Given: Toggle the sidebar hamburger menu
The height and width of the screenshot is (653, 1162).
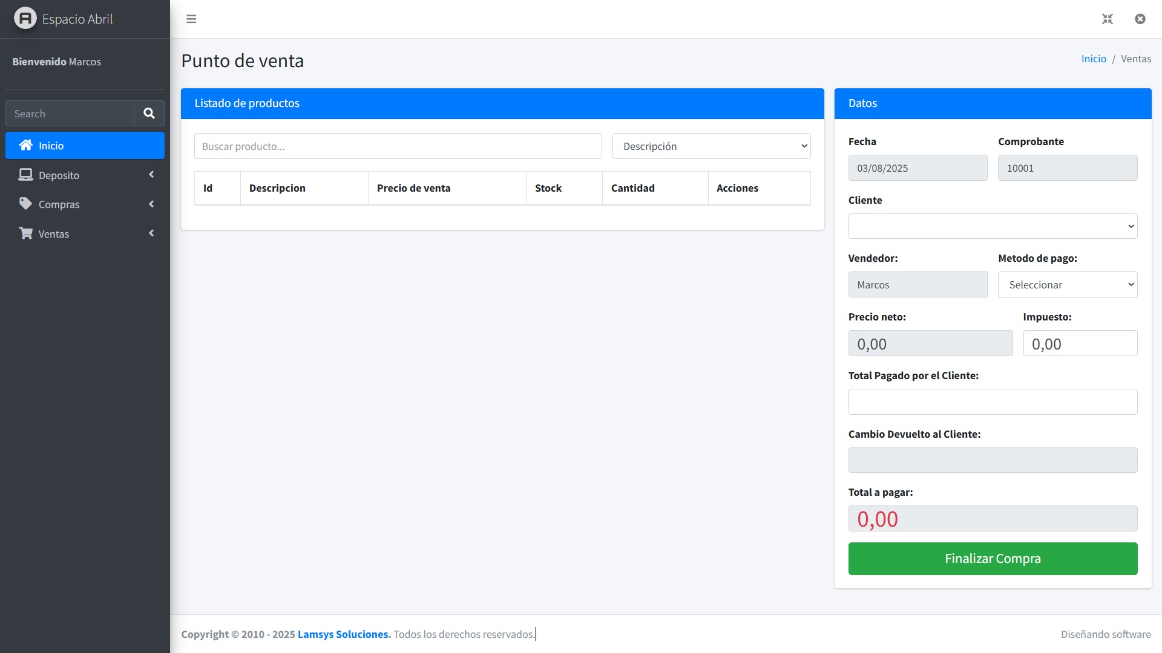Looking at the screenshot, I should pos(191,19).
